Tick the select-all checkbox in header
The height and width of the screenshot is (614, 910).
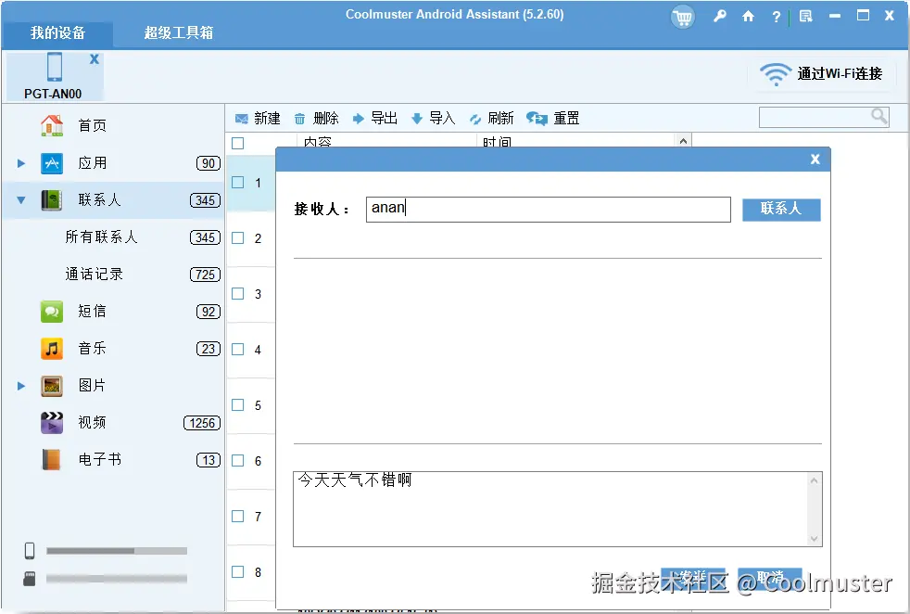pos(238,143)
